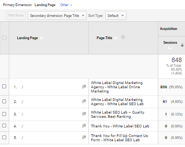The height and width of the screenshot is (147, 185).
Task: Click the Page Title column header
Action: (x=104, y=38)
